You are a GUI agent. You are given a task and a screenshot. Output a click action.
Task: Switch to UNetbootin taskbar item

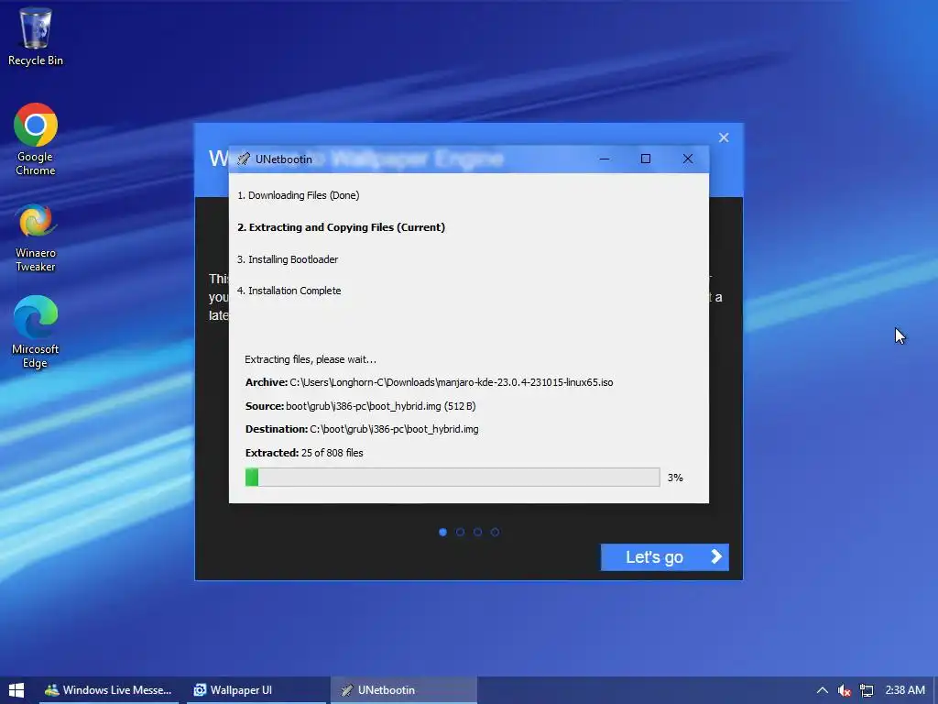click(404, 690)
